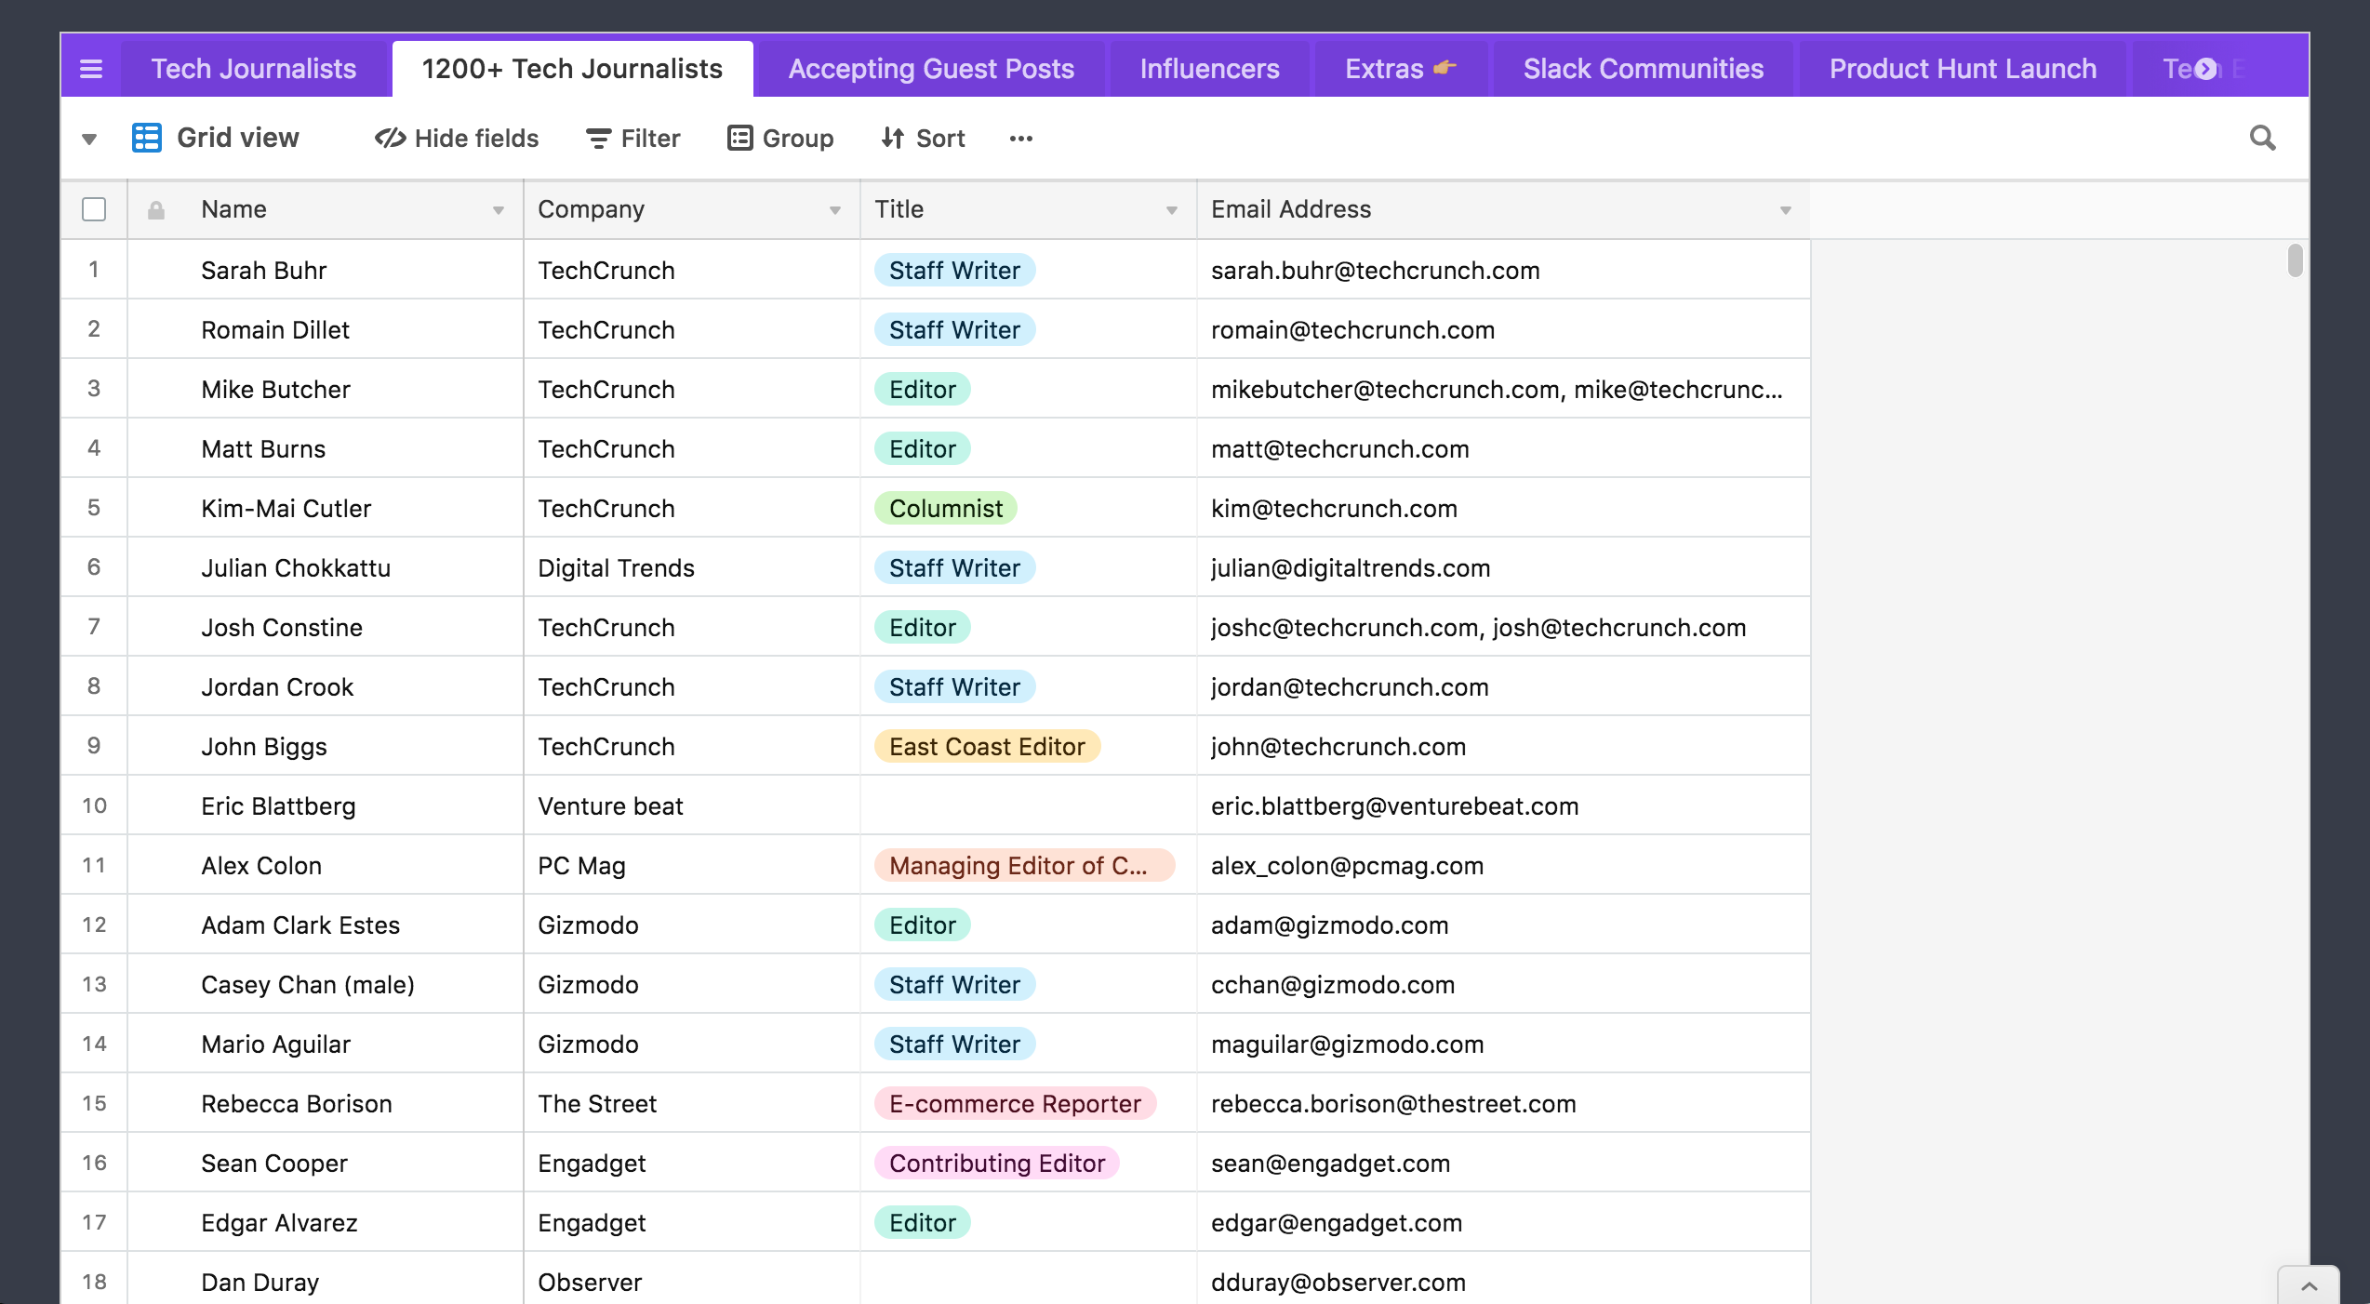Screen dimensions: 2370x1304
Task: Open the more options ellipsis
Action: pos(1021,139)
